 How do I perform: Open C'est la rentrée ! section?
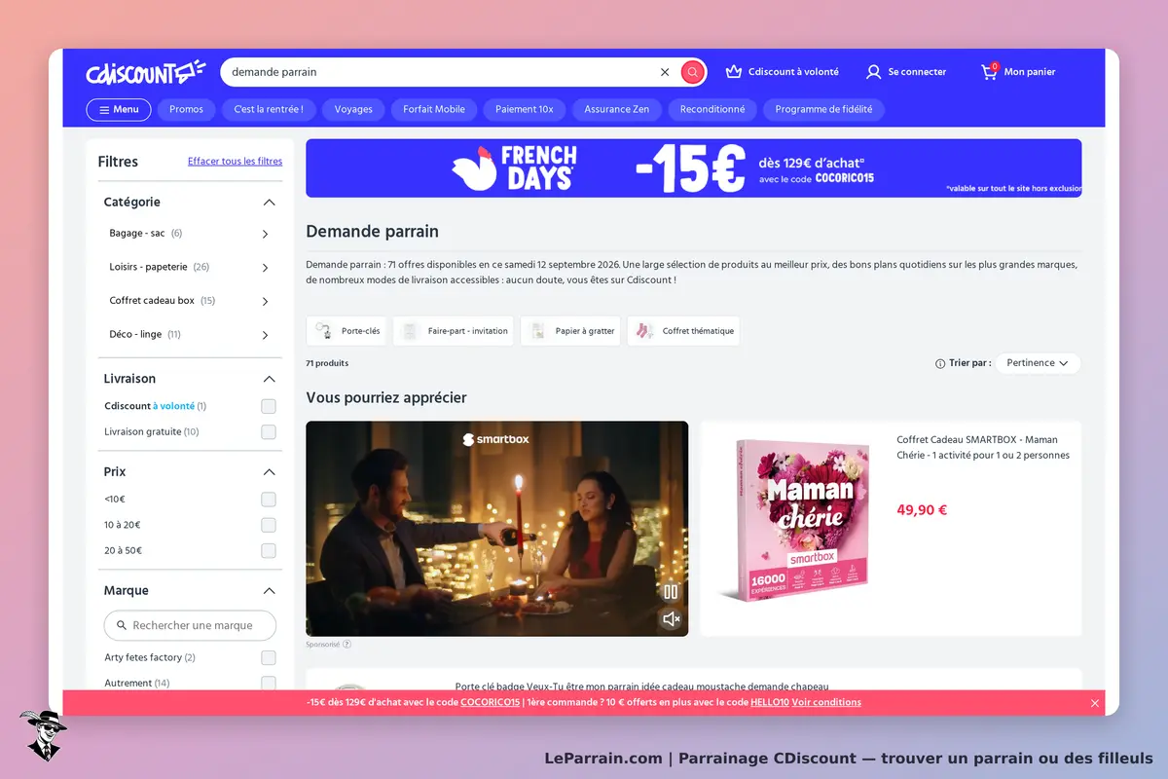pos(269,110)
